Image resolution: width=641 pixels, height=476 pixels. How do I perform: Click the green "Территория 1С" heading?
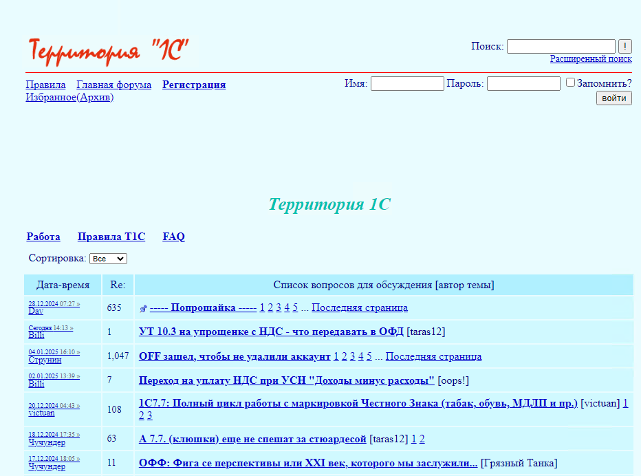click(329, 204)
